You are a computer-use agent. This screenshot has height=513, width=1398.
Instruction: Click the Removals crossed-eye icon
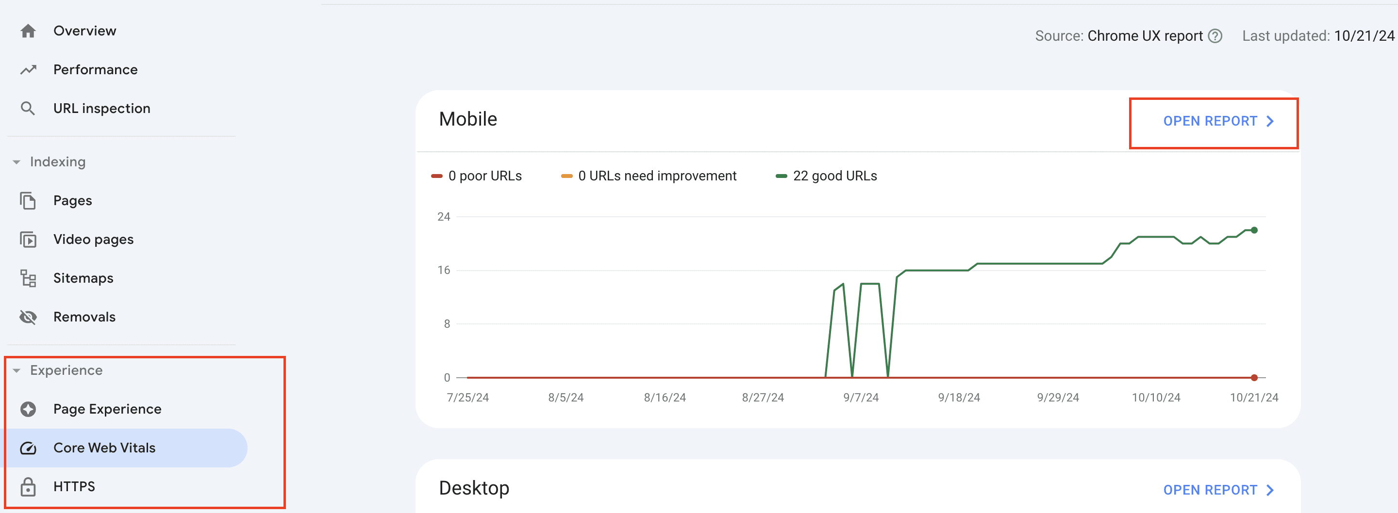tap(28, 317)
